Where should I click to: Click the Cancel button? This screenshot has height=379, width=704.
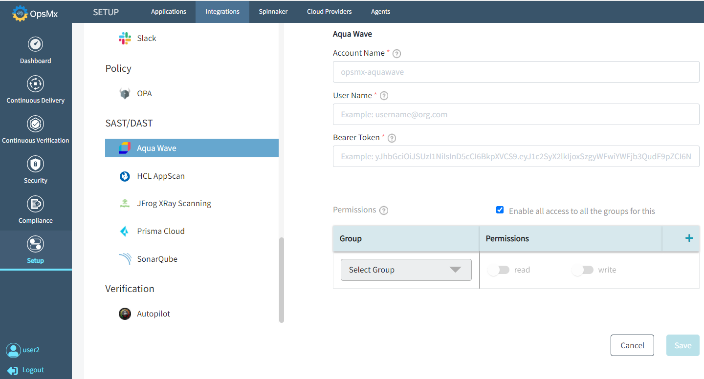(x=632, y=345)
